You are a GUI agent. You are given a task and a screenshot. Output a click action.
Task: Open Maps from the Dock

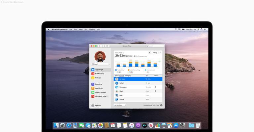click(x=94, y=125)
